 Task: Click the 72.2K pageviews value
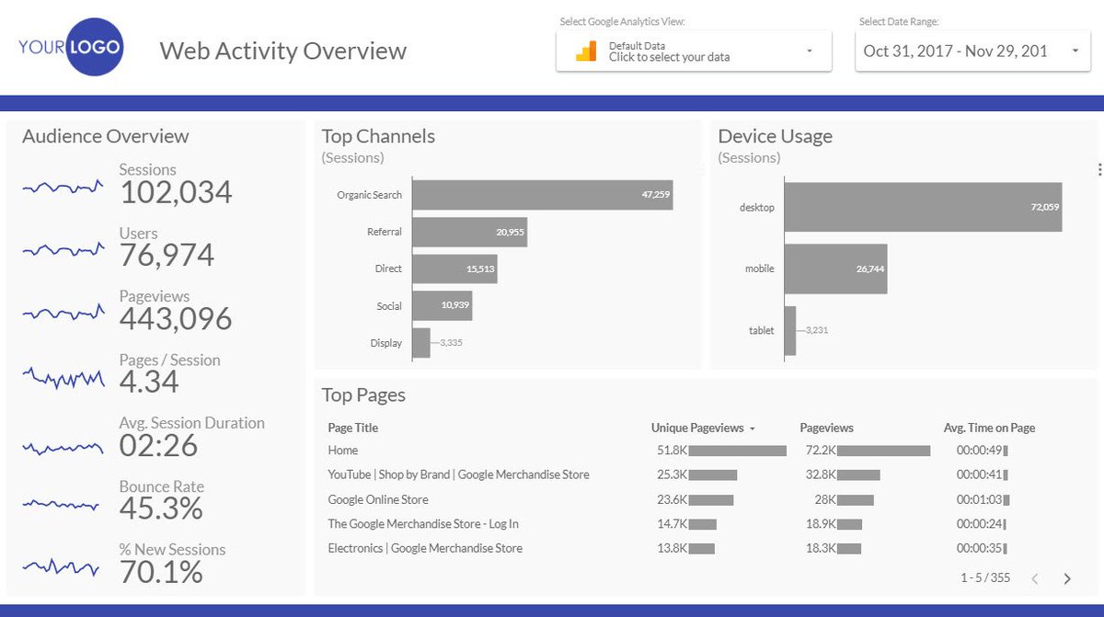coord(821,451)
